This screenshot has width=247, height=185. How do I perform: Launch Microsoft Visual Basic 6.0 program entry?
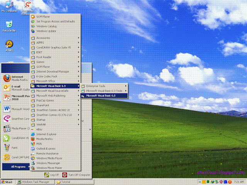point(104,96)
